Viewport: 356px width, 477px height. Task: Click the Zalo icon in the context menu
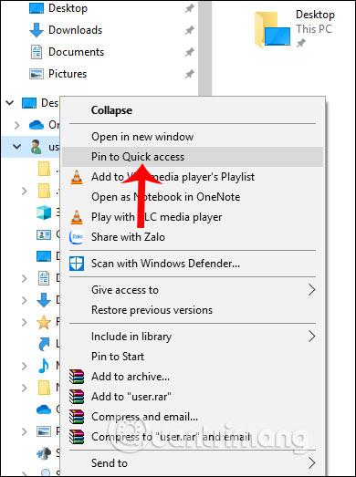tap(77, 237)
